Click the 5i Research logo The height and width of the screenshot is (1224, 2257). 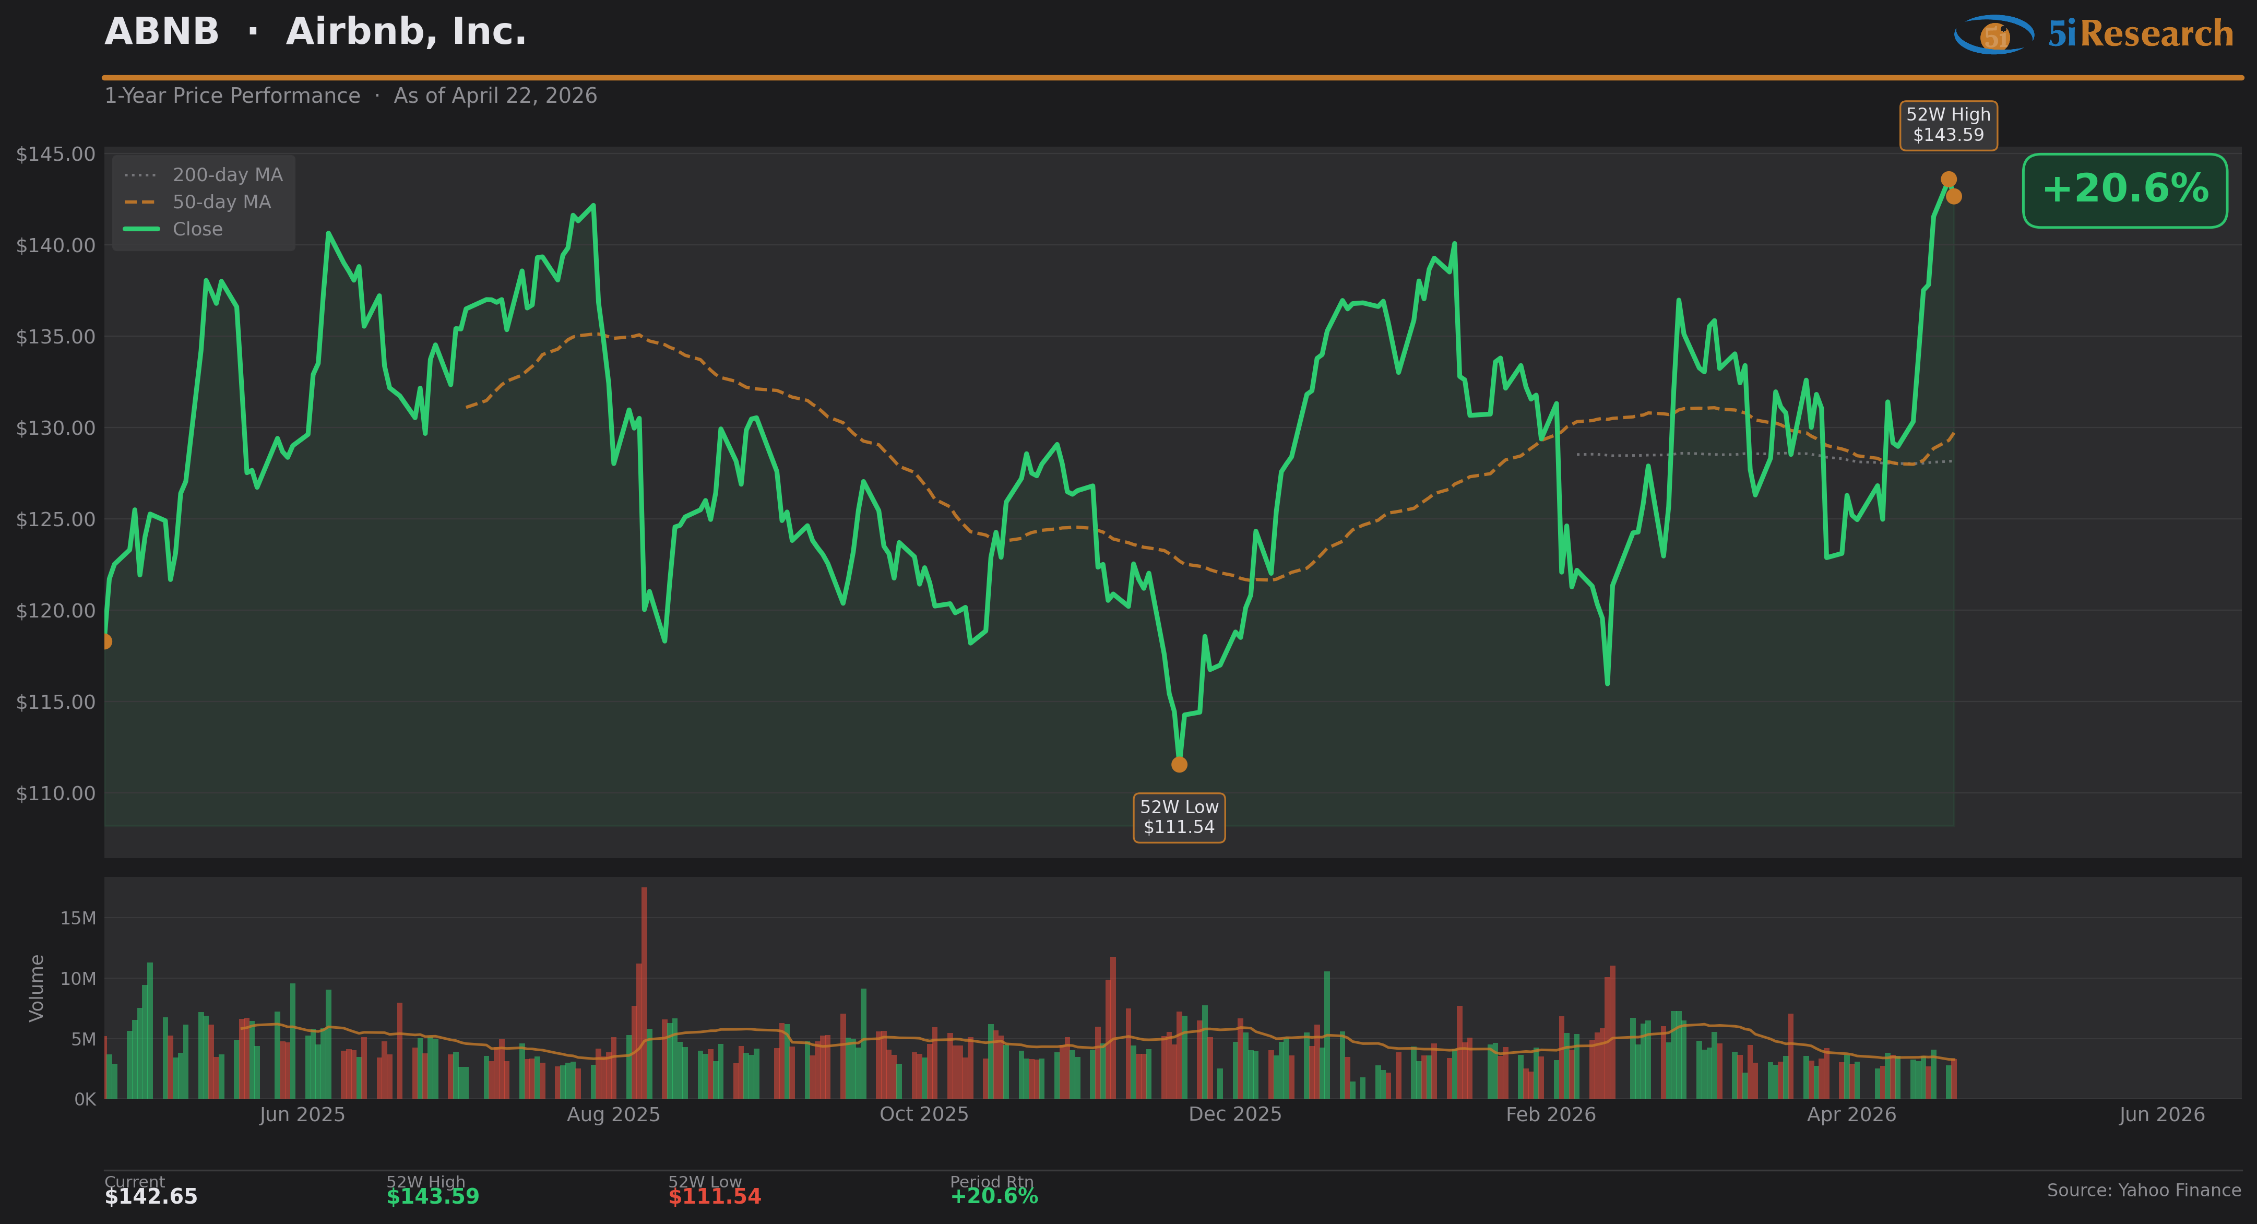point(2093,34)
